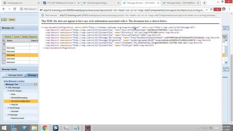Open File Explorer from the taskbar
This screenshot has height=131, width=233.
tap(34, 128)
